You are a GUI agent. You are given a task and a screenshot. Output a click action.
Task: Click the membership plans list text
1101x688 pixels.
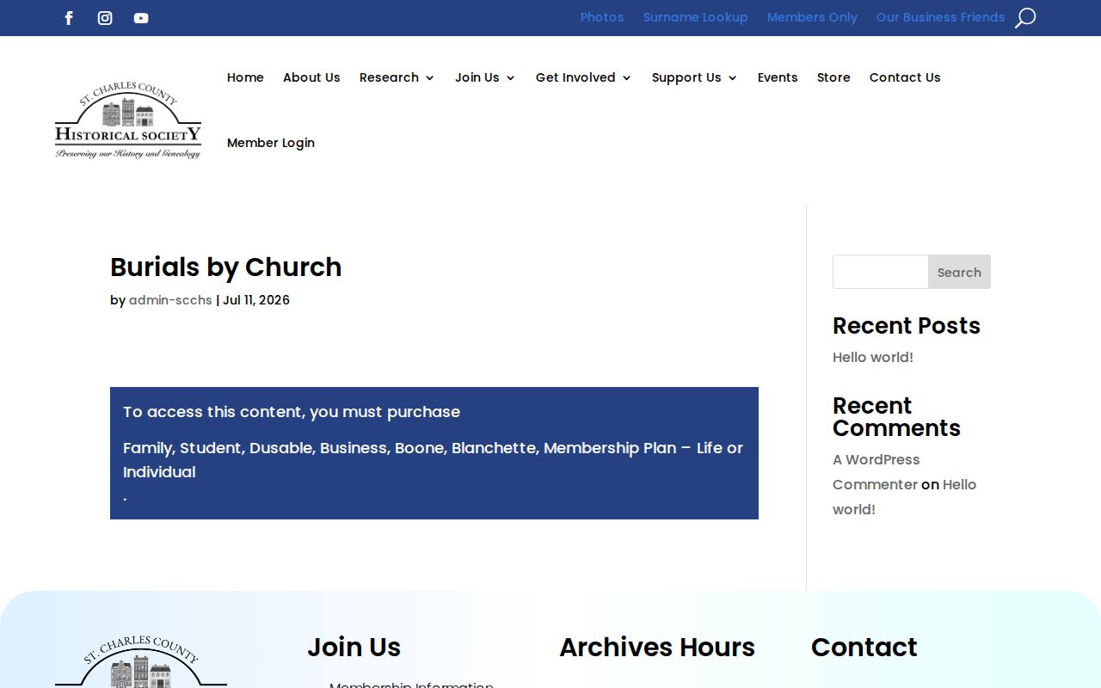[x=433, y=460]
